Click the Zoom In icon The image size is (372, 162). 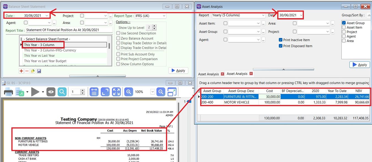point(128,92)
